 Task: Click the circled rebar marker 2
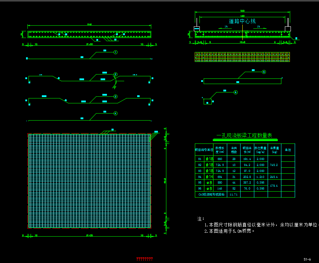[116, 75]
